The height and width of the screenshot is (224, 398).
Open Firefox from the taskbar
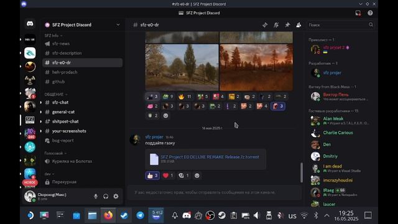pyautogui.click(x=108, y=215)
